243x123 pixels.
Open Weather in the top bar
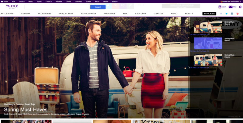(x=59, y=2)
